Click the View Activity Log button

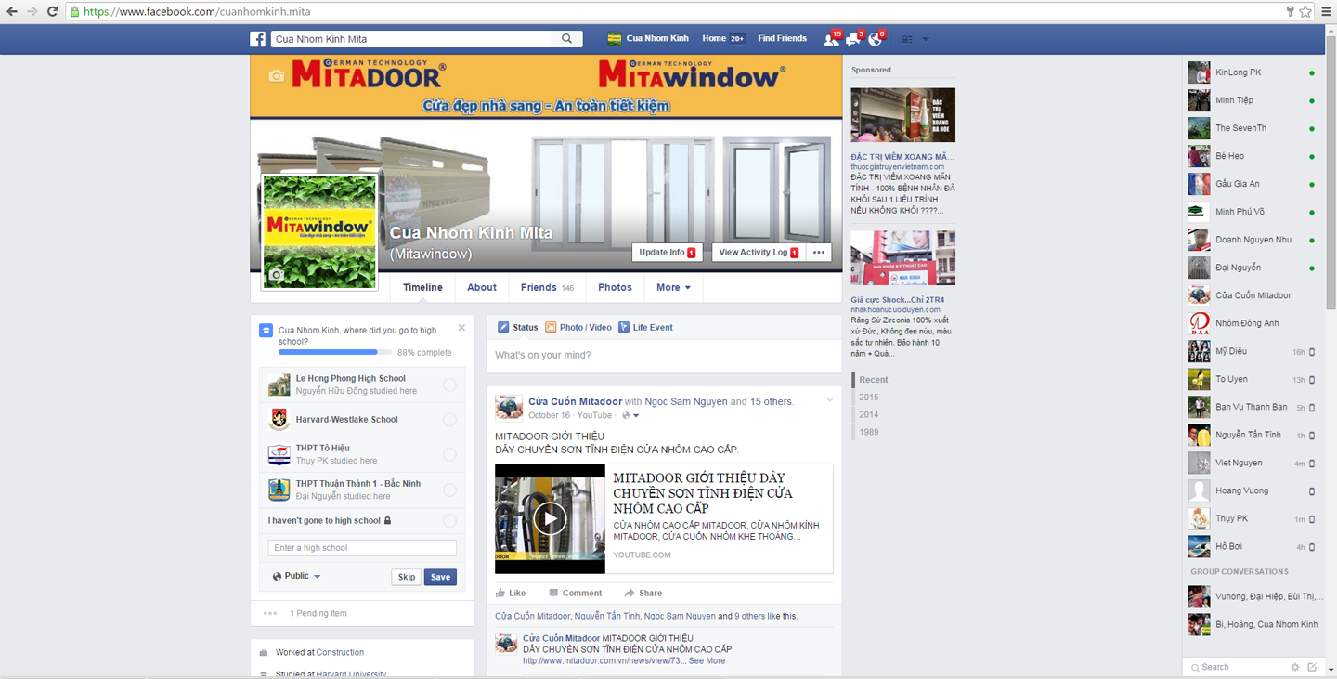click(758, 252)
